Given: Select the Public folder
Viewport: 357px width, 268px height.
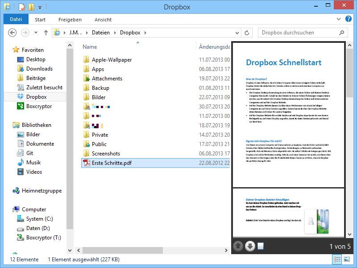Looking at the screenshot, I should (x=99, y=144).
